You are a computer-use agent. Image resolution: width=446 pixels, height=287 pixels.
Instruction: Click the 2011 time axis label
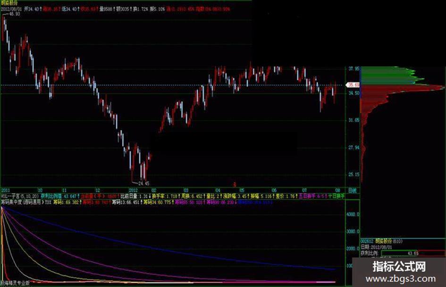click(x=5, y=190)
